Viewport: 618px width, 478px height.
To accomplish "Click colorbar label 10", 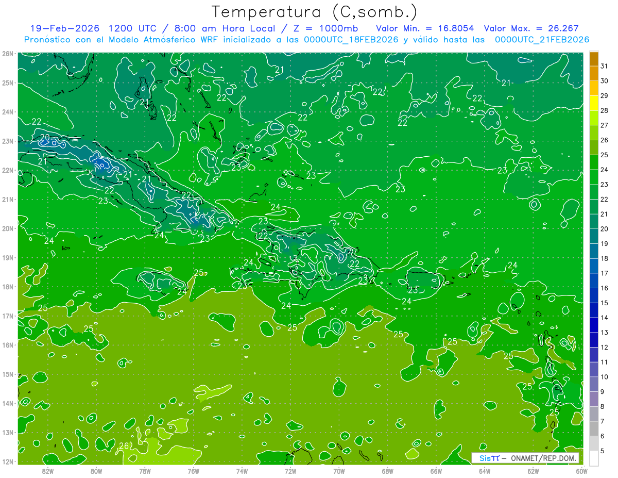I will (x=604, y=377).
